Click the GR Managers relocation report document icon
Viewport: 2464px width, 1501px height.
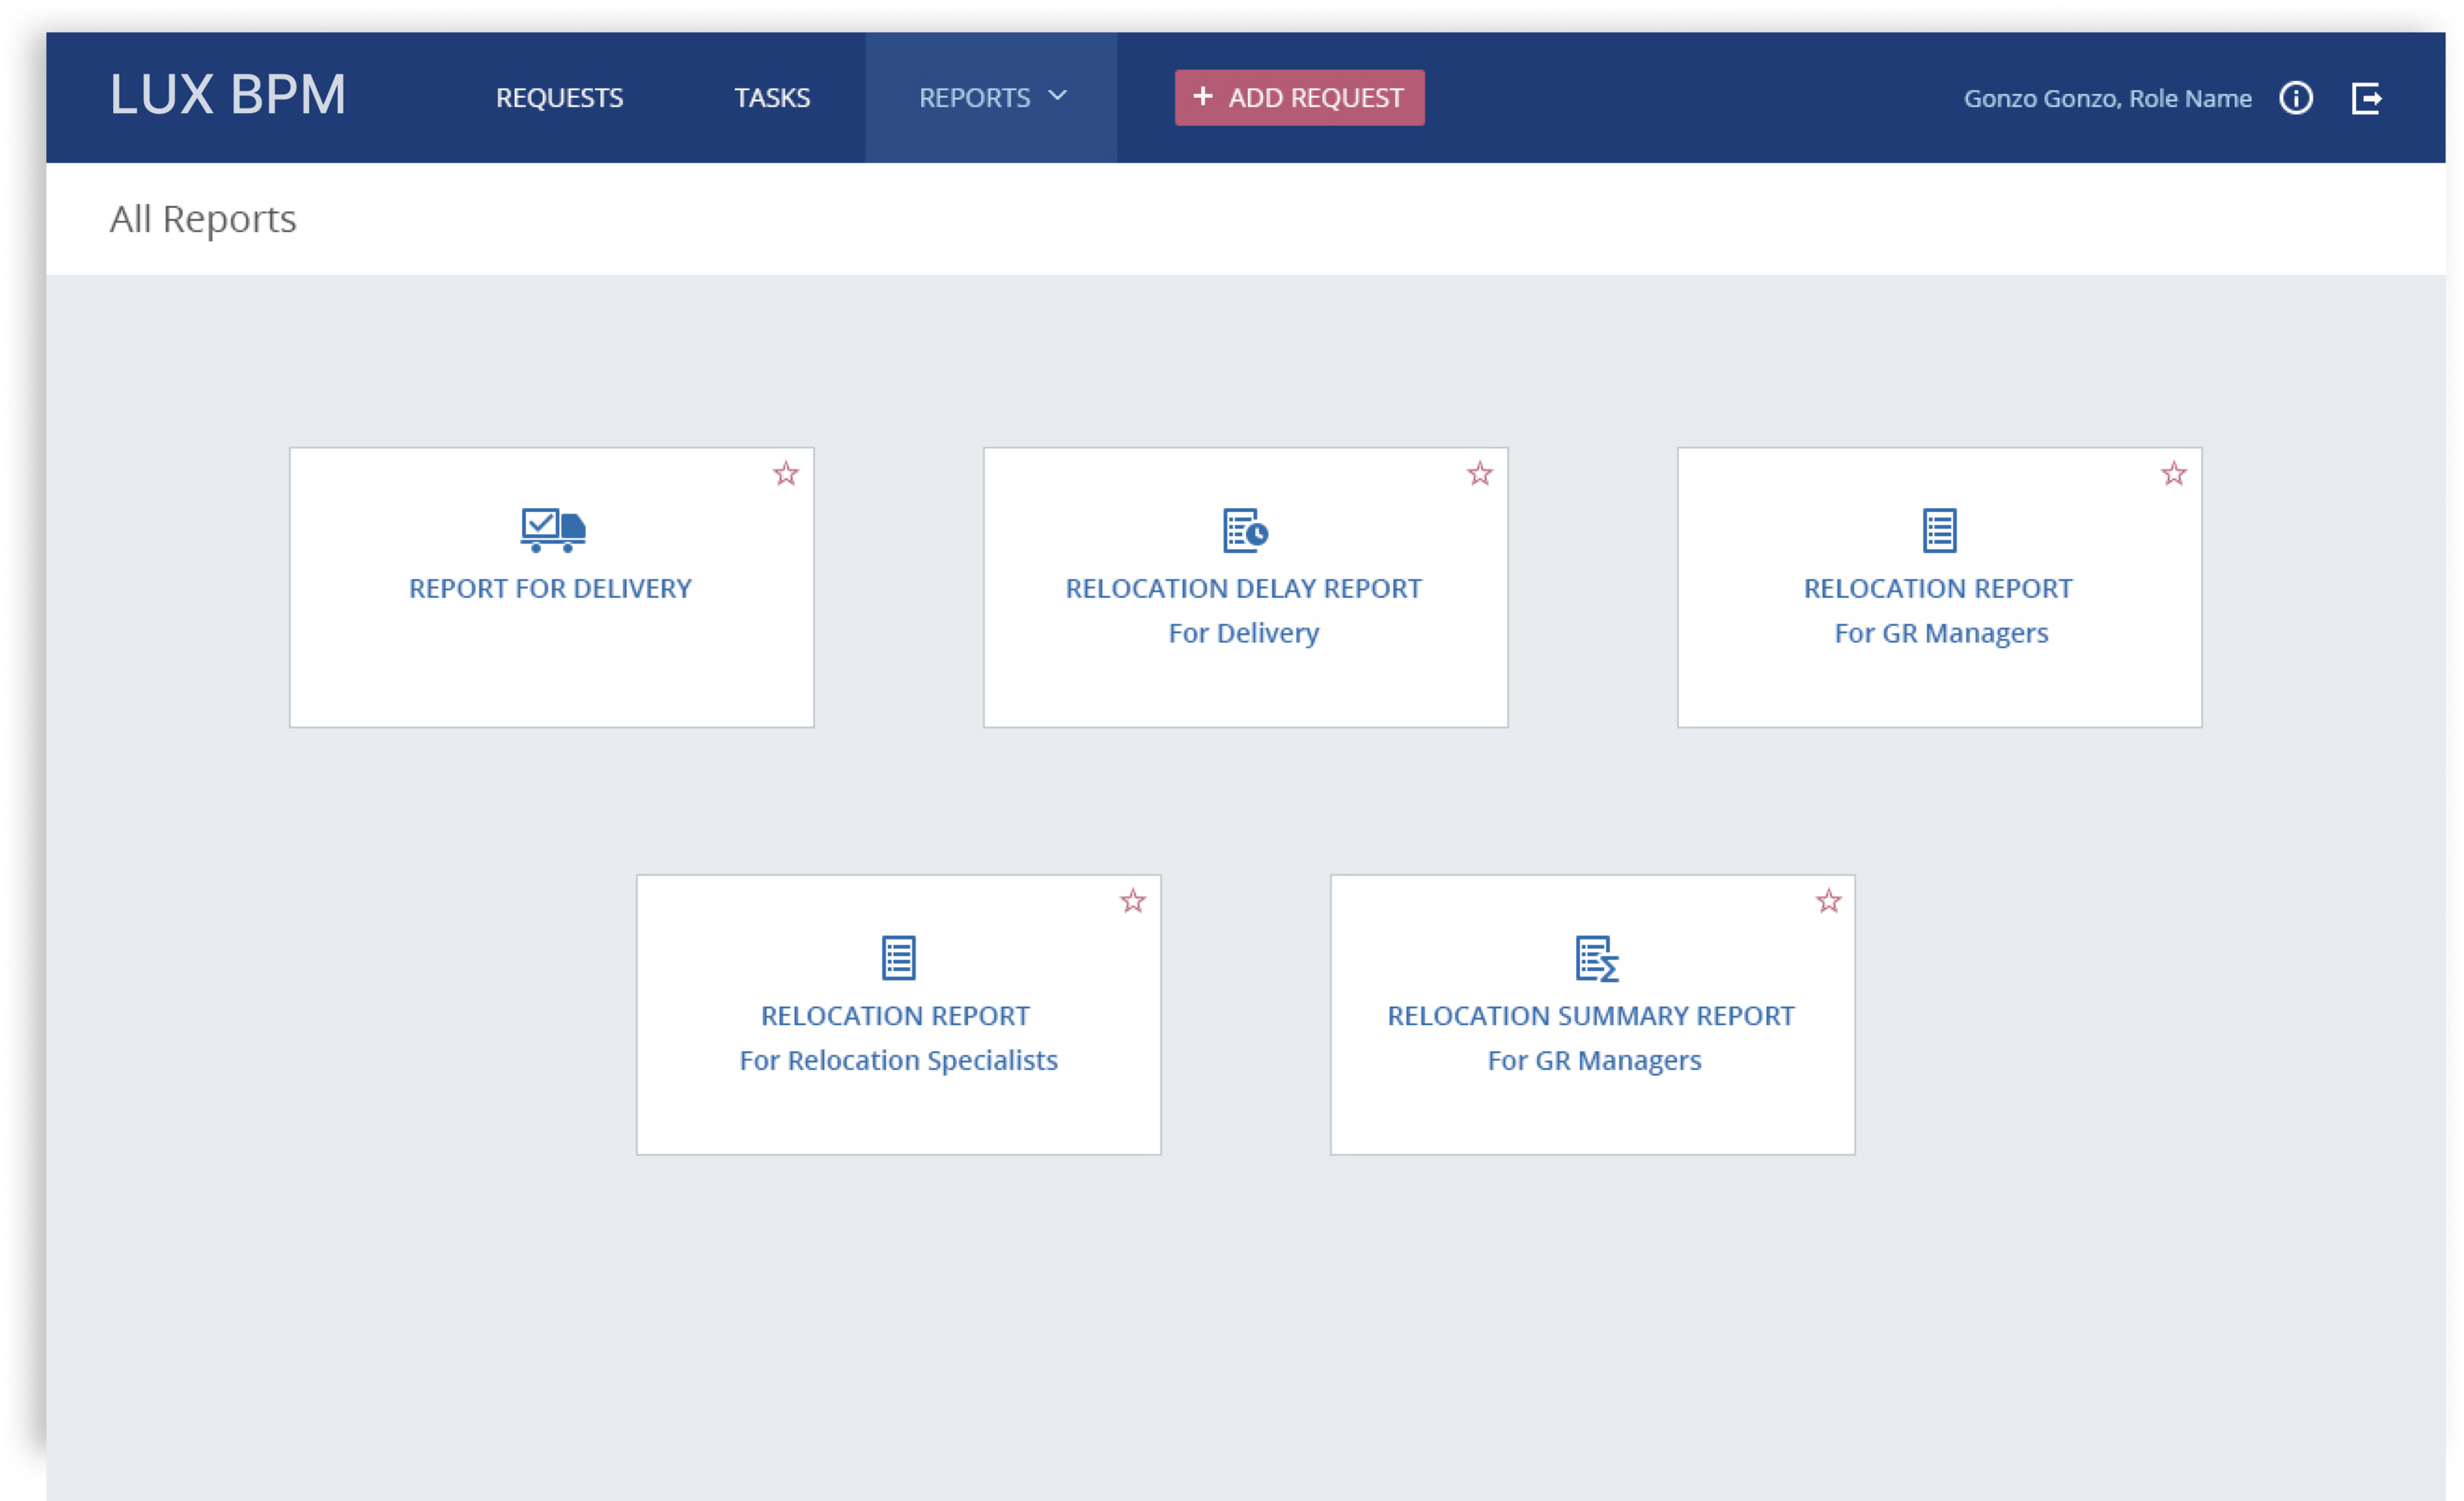click(1939, 530)
